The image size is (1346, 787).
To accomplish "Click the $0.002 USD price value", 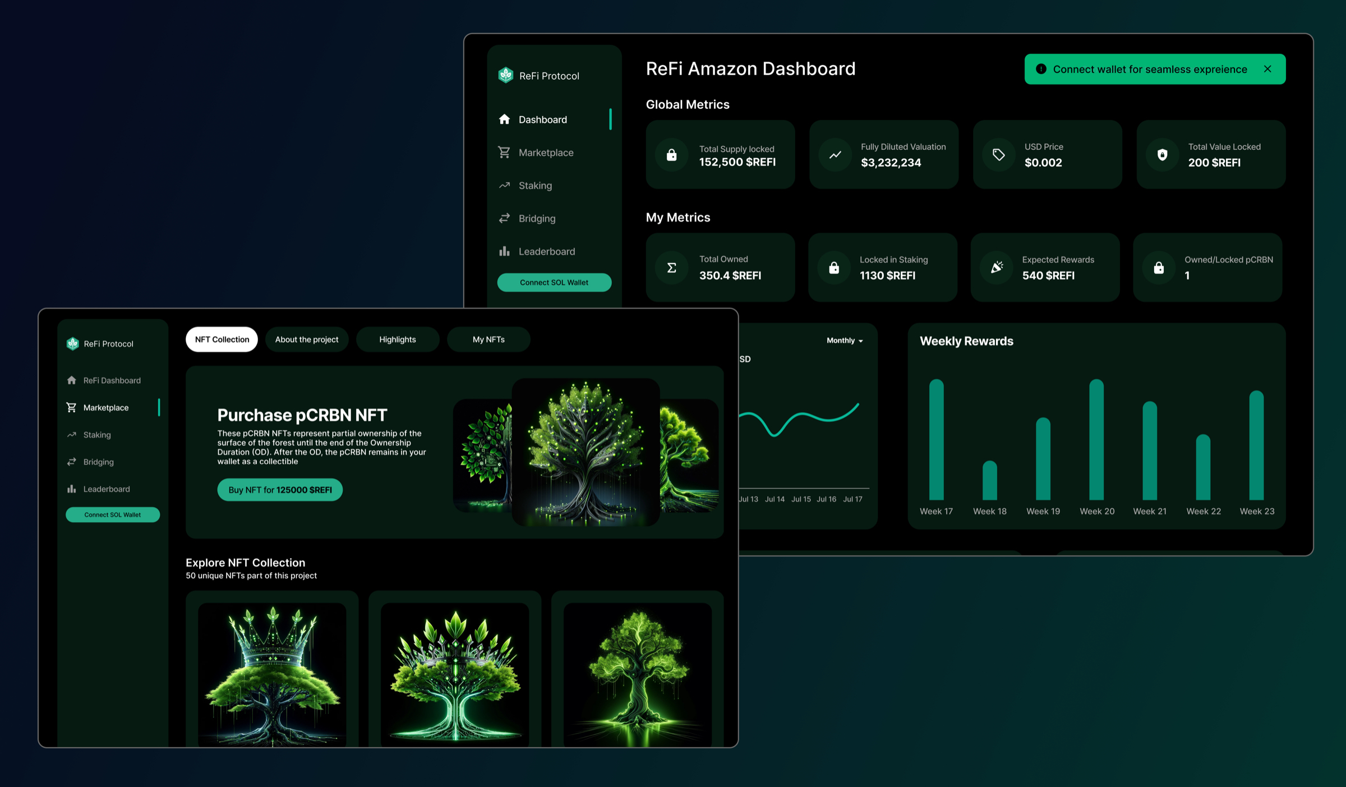I will 1043,163.
